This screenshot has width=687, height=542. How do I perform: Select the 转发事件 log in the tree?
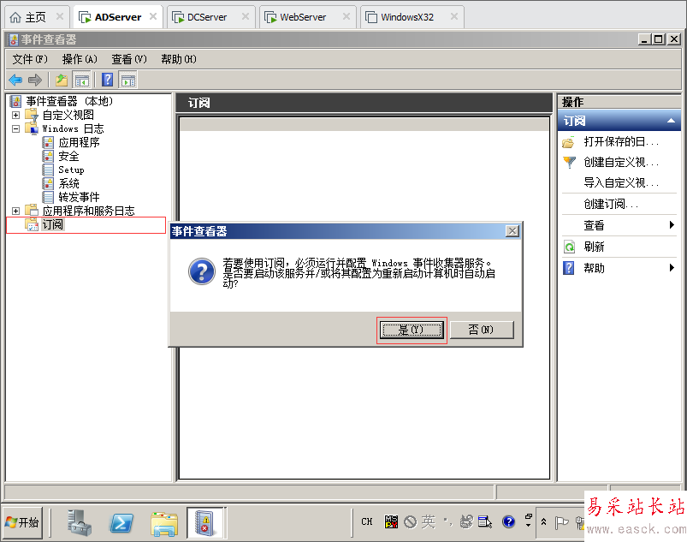pyautogui.click(x=79, y=197)
